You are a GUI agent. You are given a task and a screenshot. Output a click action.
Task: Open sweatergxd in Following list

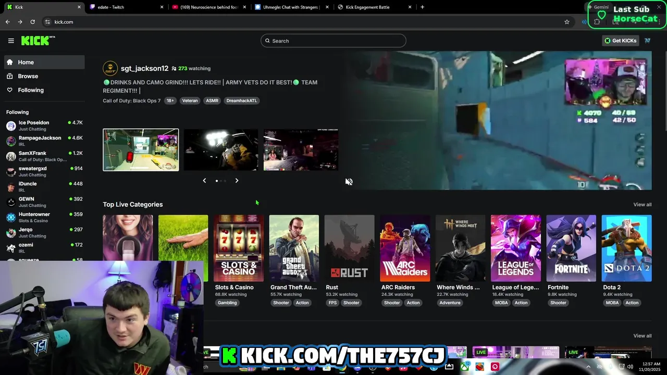[44, 171]
